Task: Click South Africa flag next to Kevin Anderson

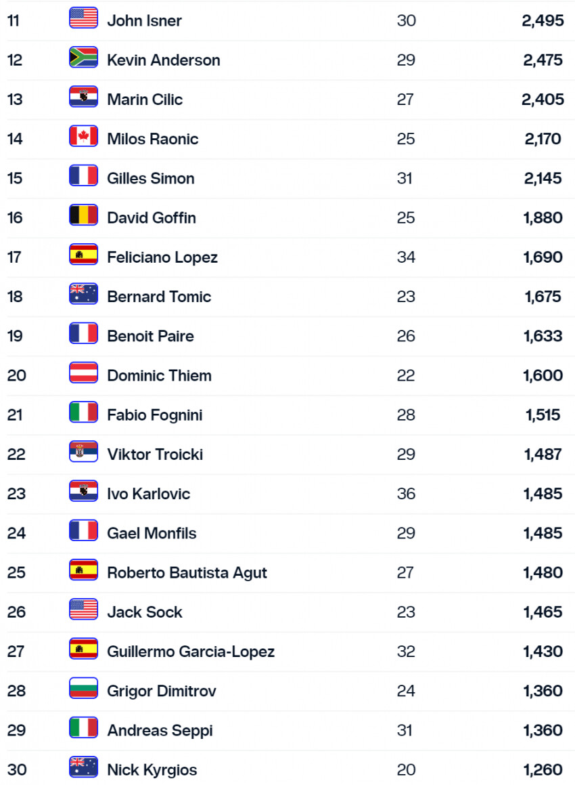Action: coord(83,58)
